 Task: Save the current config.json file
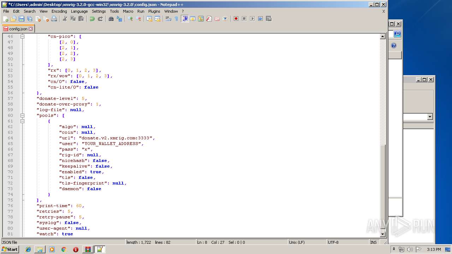(x=22, y=19)
